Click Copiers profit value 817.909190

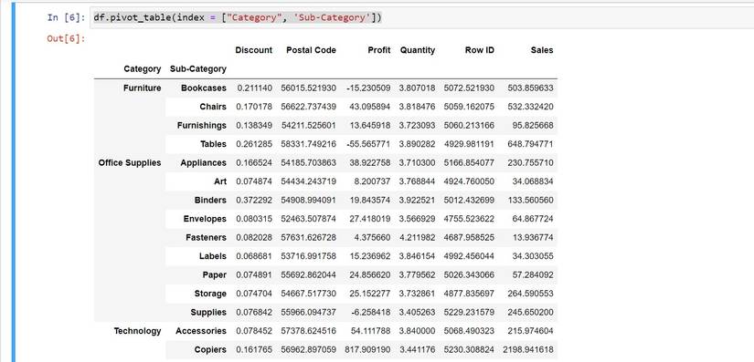(x=368, y=350)
